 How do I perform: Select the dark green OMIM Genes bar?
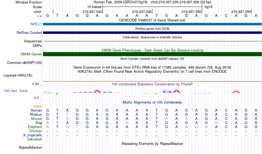(x=153, y=54)
